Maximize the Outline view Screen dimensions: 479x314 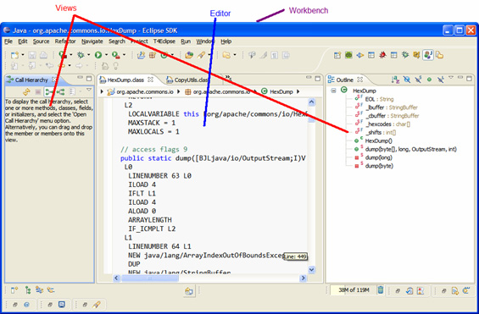coord(469,79)
